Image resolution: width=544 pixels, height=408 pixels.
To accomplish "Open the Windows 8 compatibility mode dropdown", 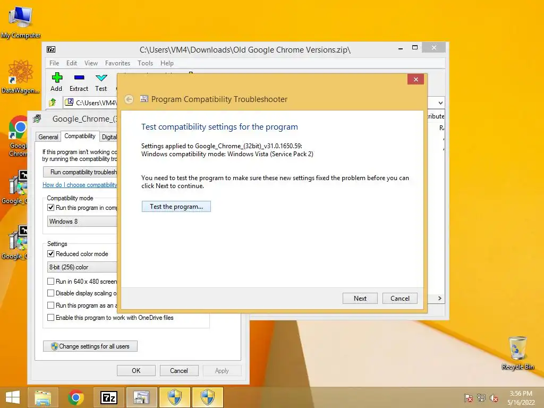I will coord(82,222).
